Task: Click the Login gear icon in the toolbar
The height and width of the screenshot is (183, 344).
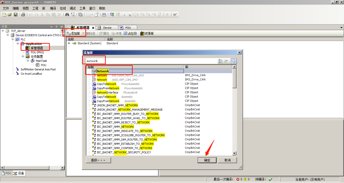Action: click(x=112, y=15)
